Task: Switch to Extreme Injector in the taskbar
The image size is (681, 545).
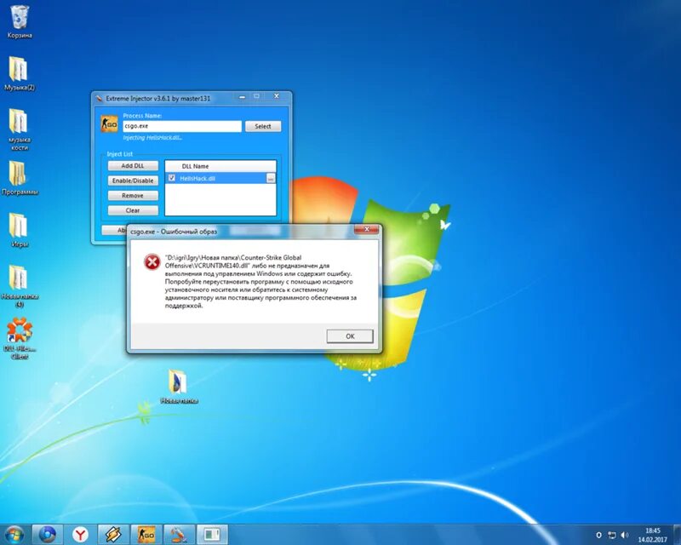Action: coord(179,535)
